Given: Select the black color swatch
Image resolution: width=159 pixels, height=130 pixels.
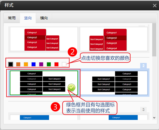Looking at the screenshot, I should click(x=11, y=64).
